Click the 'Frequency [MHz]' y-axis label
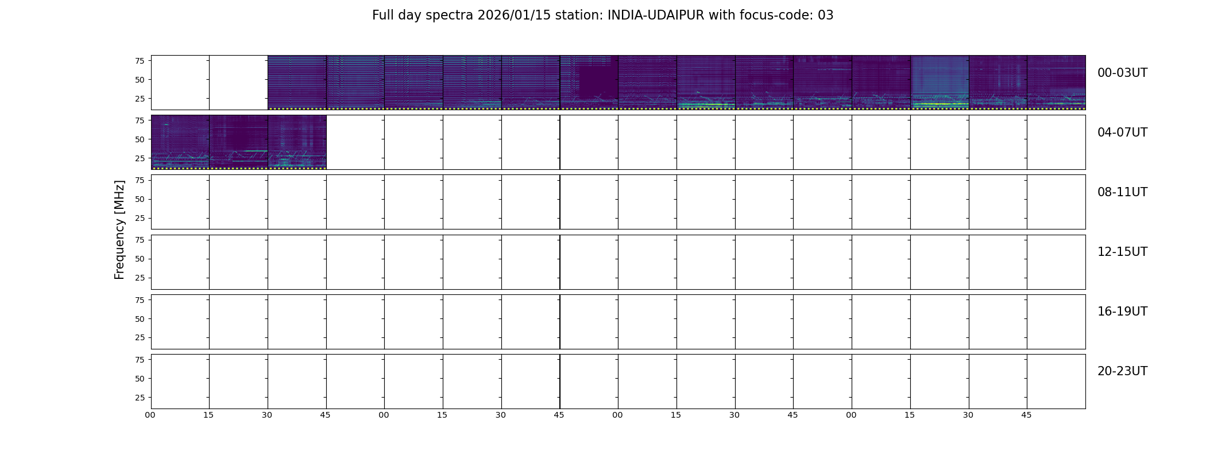1206x459 pixels. 119,229
